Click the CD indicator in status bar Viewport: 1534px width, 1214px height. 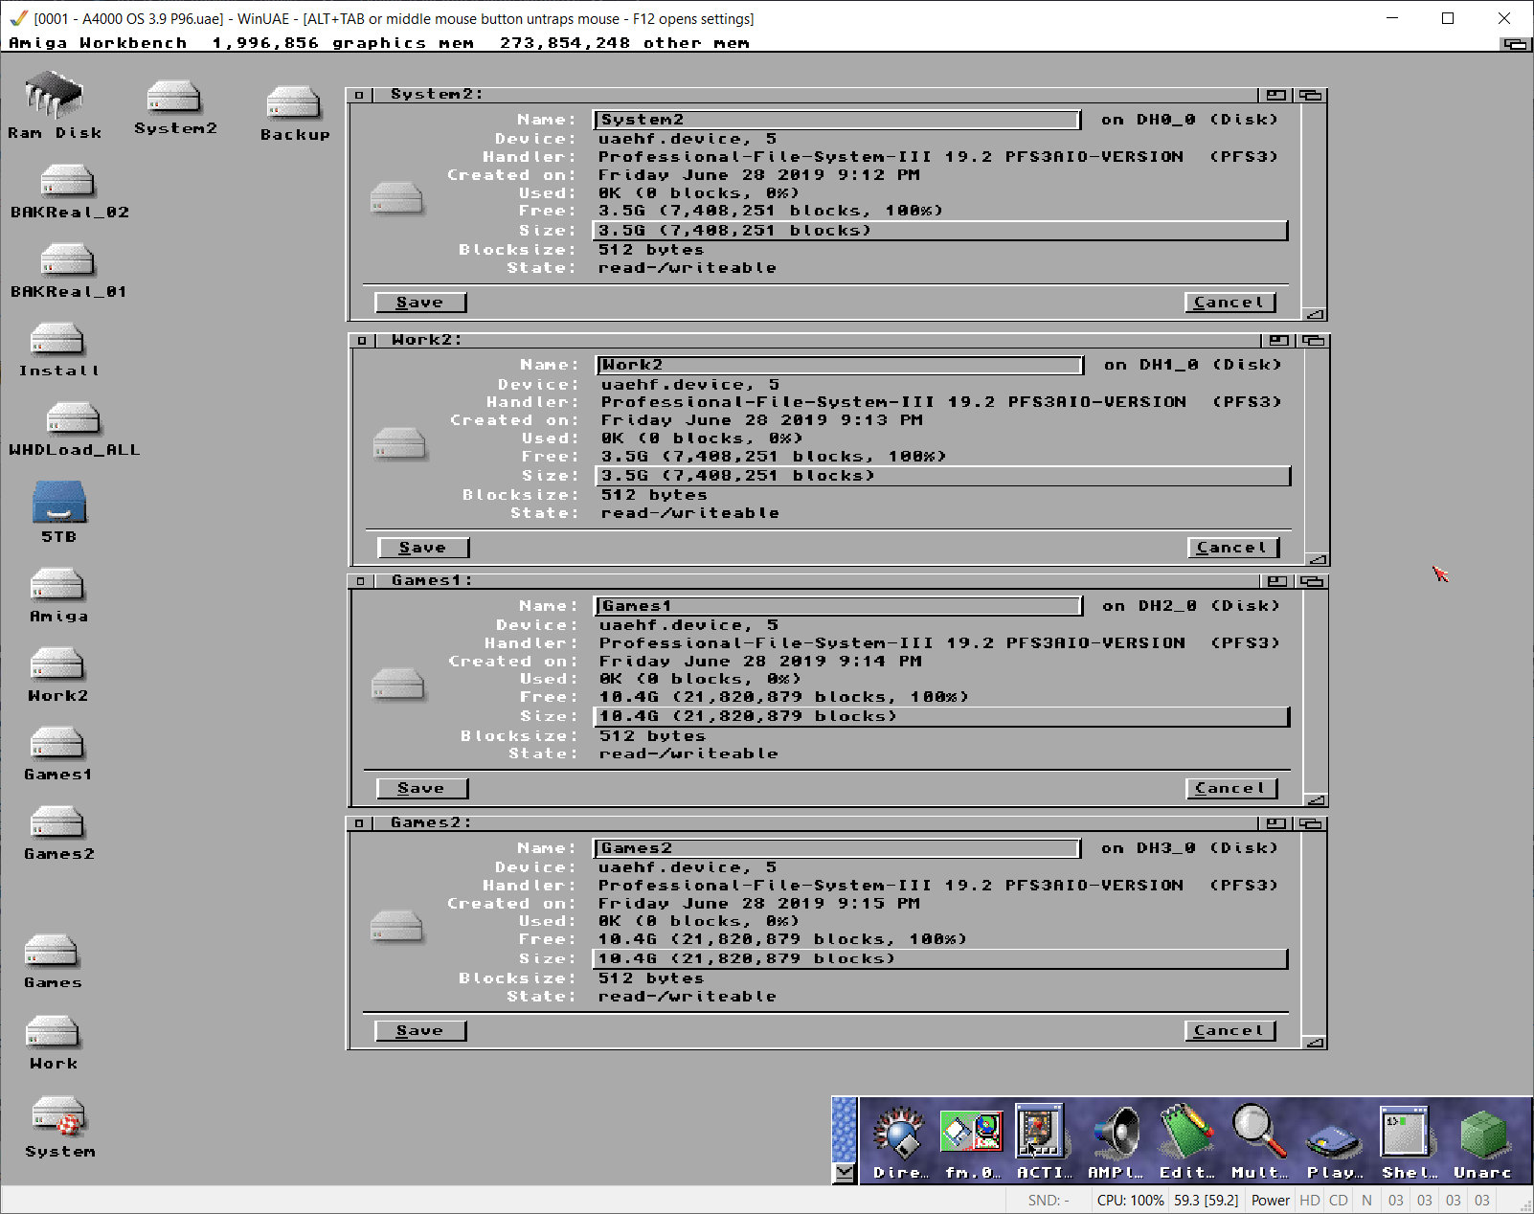1339,1201
